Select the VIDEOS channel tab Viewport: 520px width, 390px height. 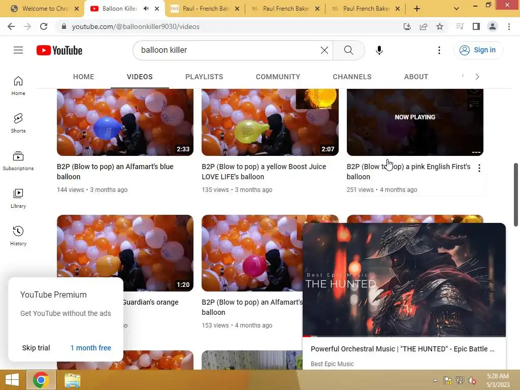[x=140, y=77]
